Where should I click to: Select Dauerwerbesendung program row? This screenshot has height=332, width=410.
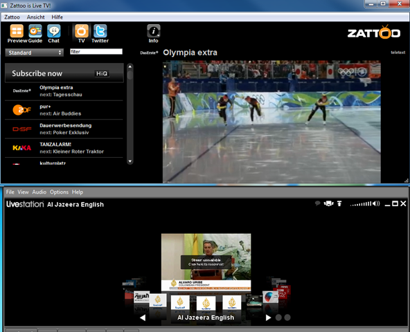[x=64, y=129]
